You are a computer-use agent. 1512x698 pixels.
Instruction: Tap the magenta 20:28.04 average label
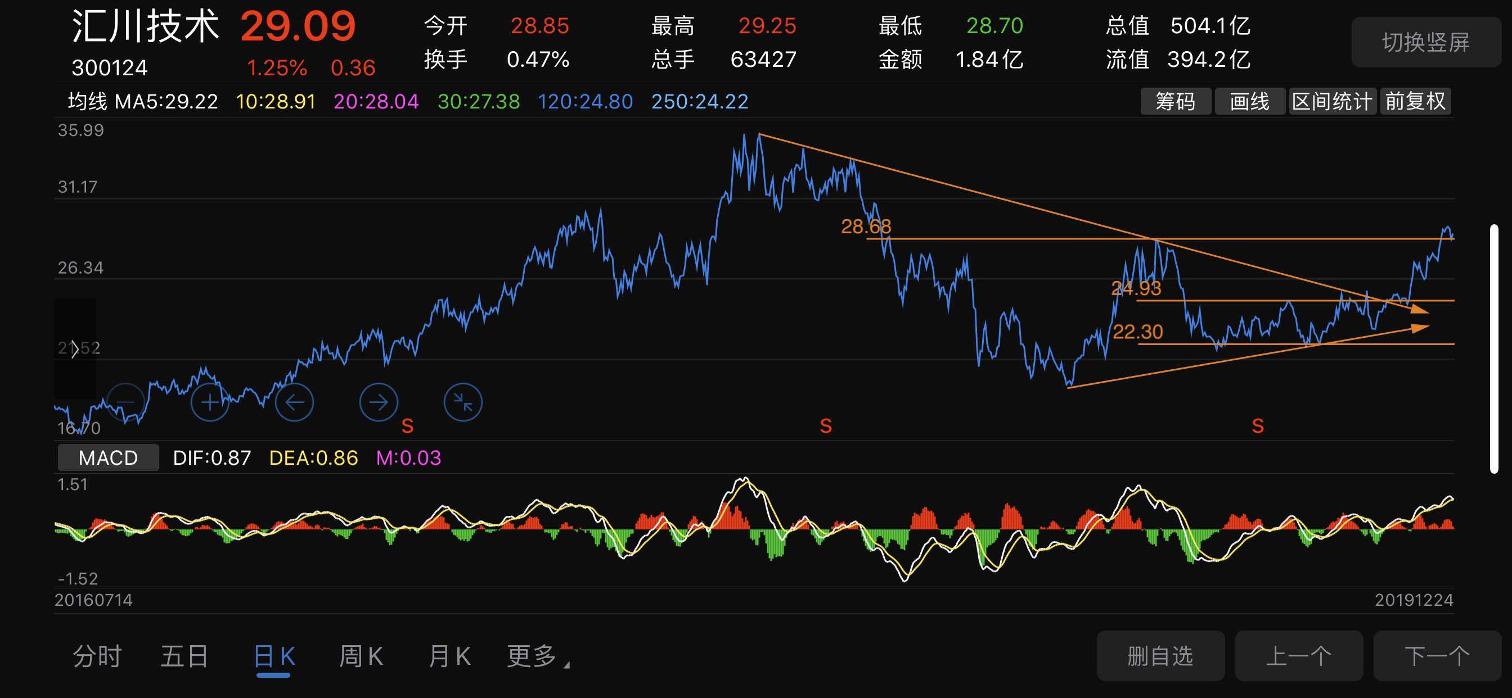376,102
